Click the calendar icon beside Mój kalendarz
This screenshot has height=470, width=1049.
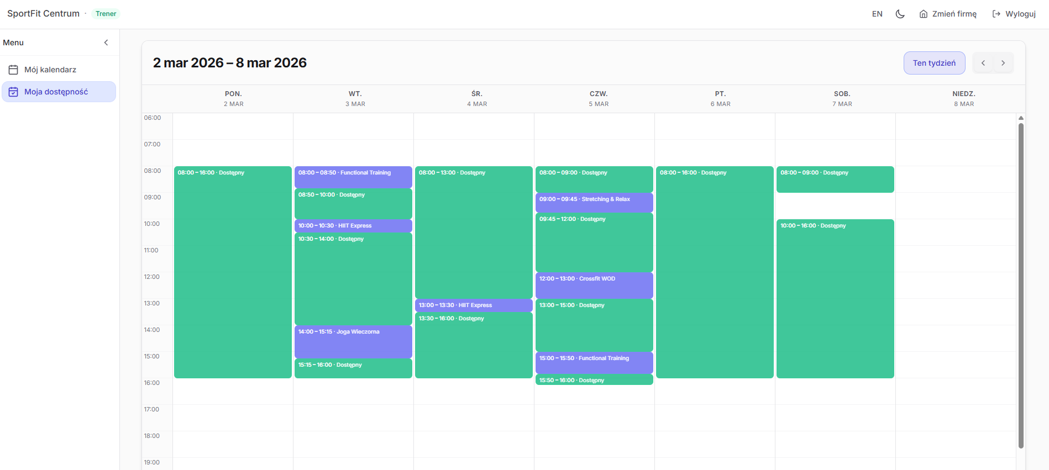point(13,70)
